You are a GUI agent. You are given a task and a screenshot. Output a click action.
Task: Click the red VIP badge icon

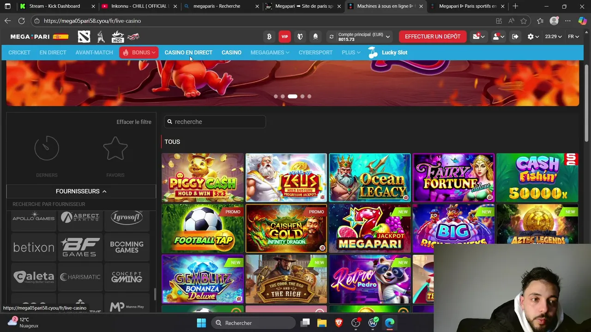[285, 36]
